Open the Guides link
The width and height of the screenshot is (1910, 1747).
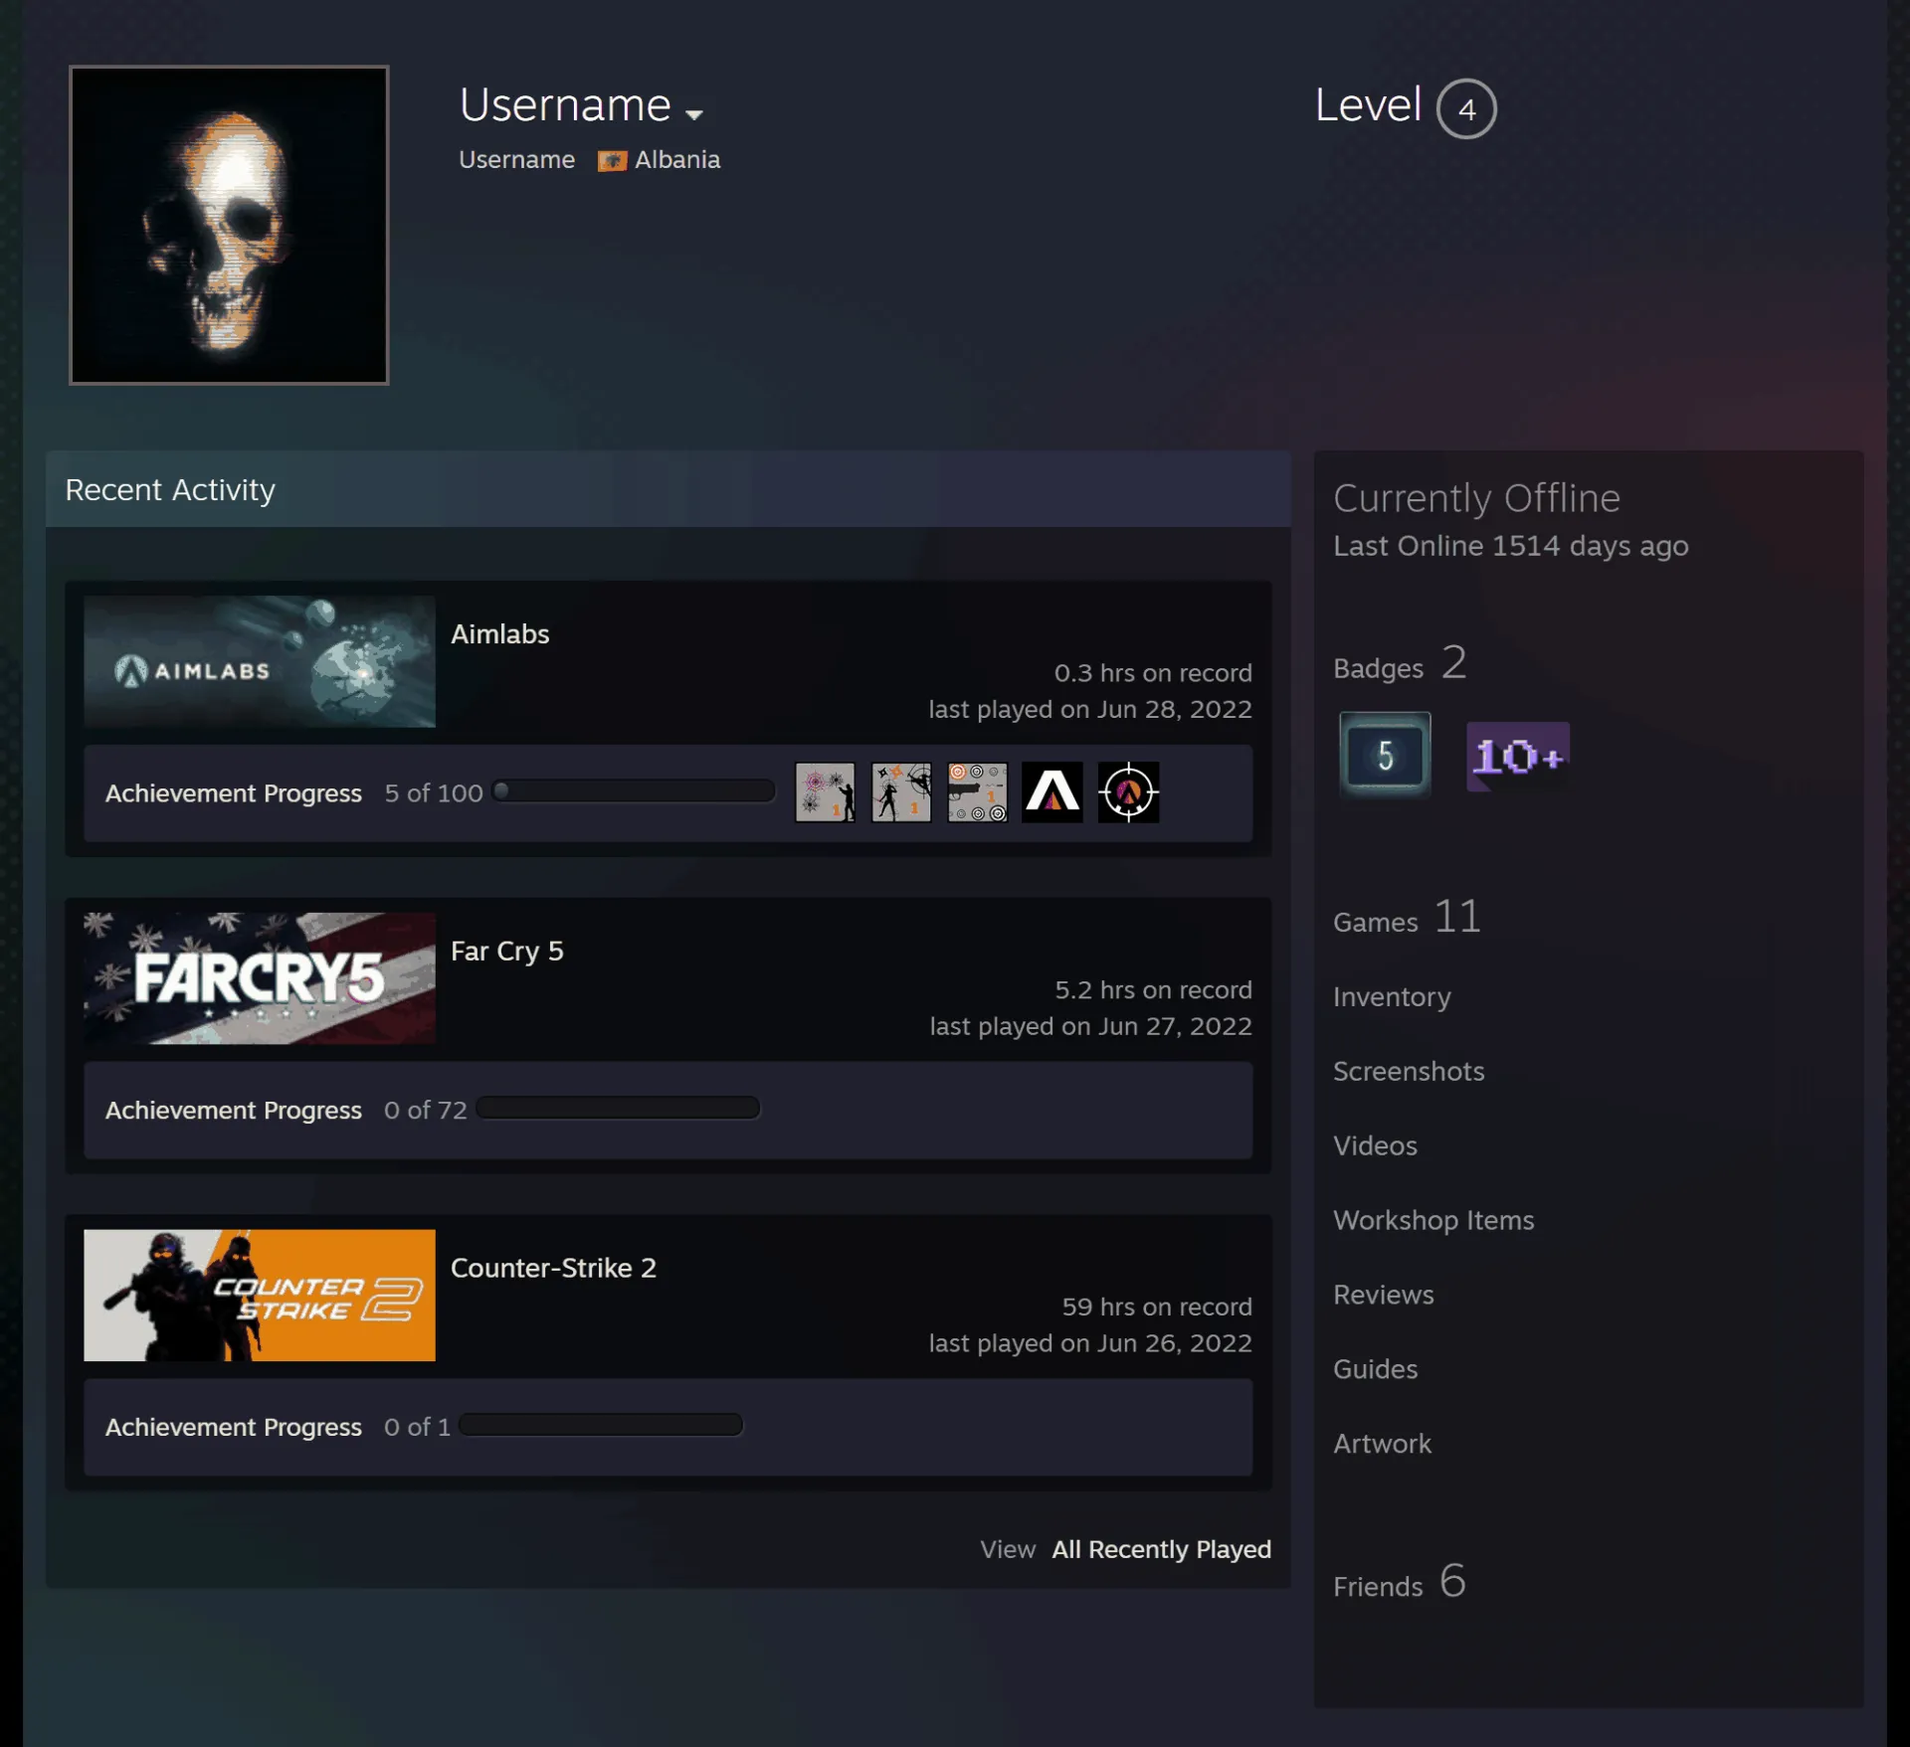point(1376,1369)
